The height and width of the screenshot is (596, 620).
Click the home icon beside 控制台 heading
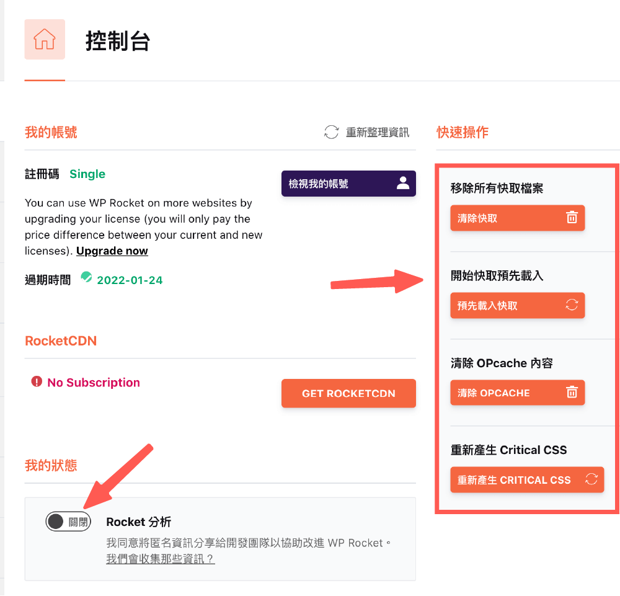point(44,38)
